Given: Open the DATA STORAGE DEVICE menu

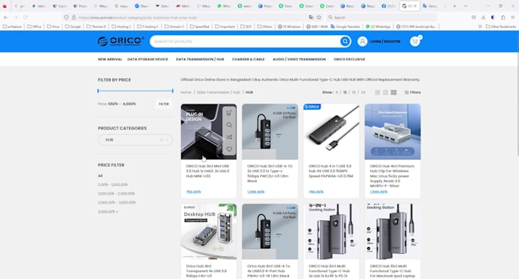Looking at the screenshot, I should [148, 59].
